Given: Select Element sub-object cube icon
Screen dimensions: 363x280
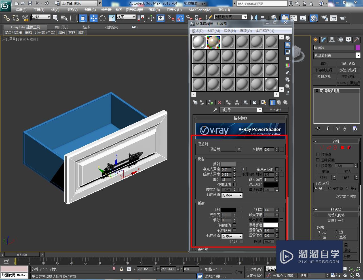Looking at the screenshot, I should 349,148.
